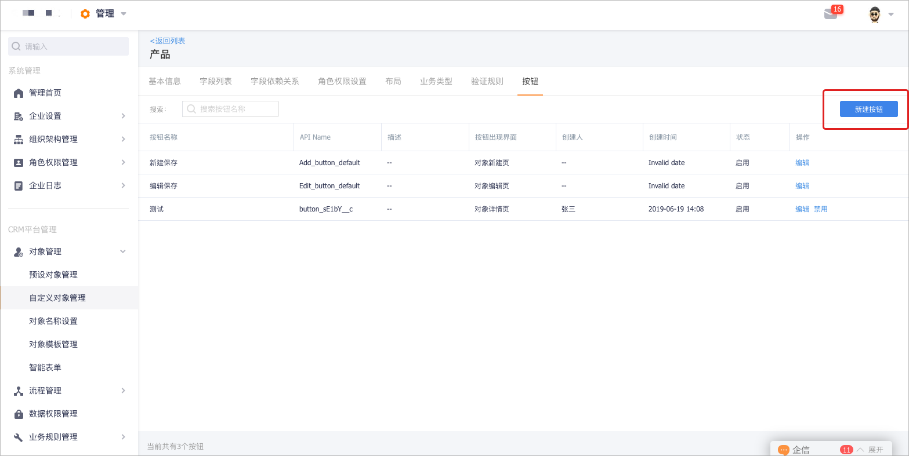
Task: Click the red 11 badge in 企信
Action: point(846,450)
